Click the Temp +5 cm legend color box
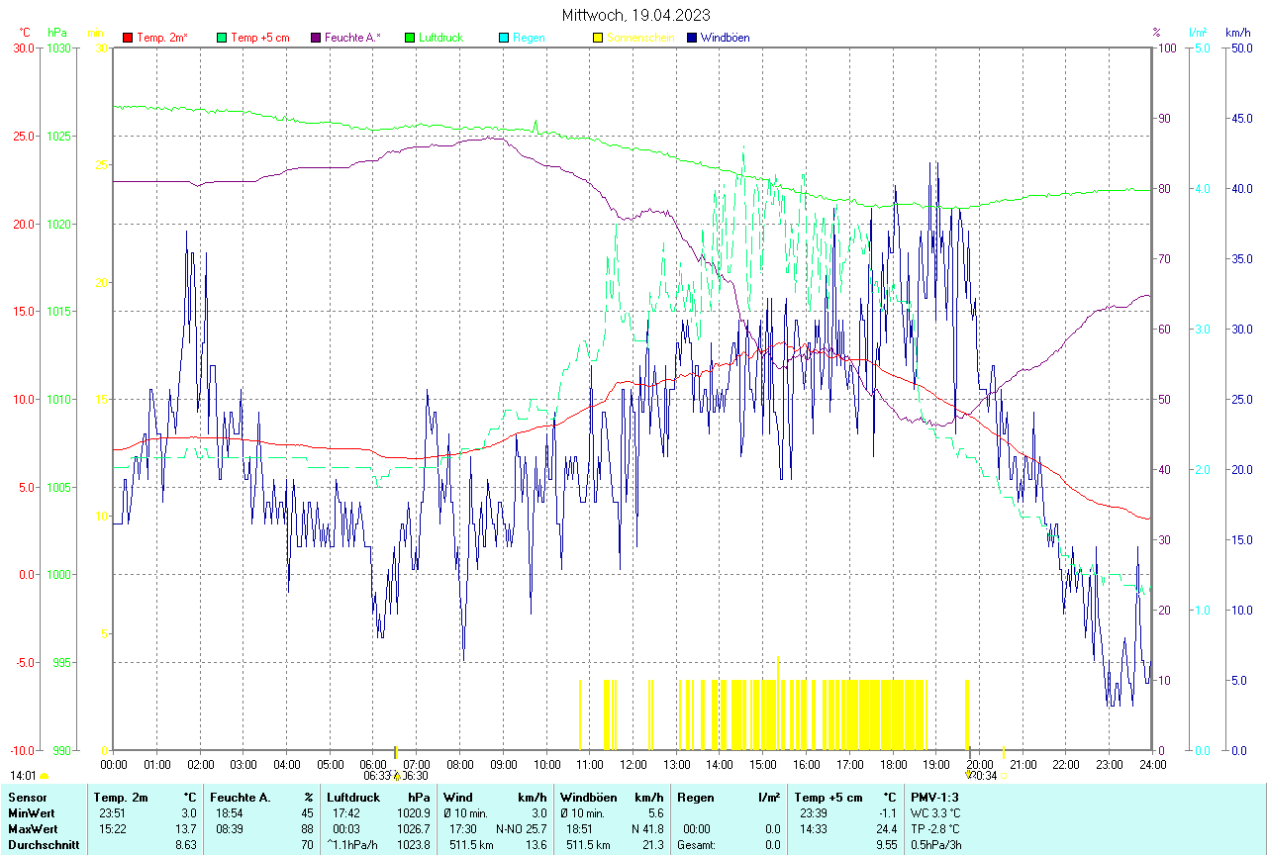The height and width of the screenshot is (855, 1267). coord(222,38)
